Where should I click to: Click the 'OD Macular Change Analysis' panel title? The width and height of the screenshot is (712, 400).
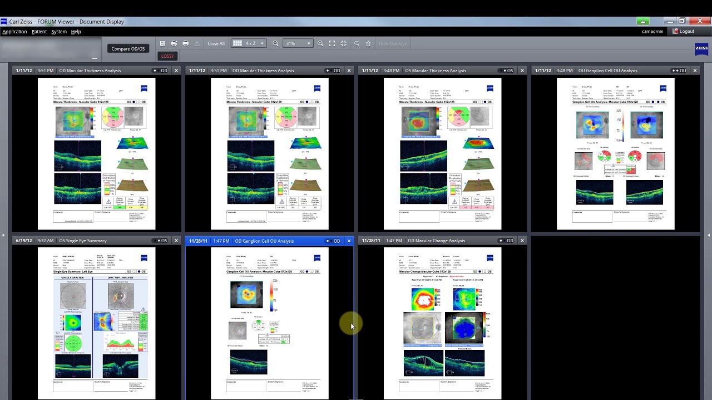pos(436,241)
